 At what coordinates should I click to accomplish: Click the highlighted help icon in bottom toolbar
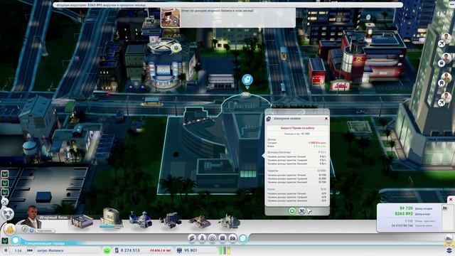pos(243,238)
